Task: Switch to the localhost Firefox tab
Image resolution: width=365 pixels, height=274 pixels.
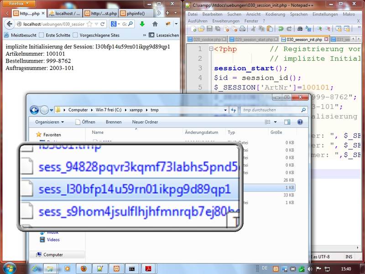Action: [x=65, y=14]
